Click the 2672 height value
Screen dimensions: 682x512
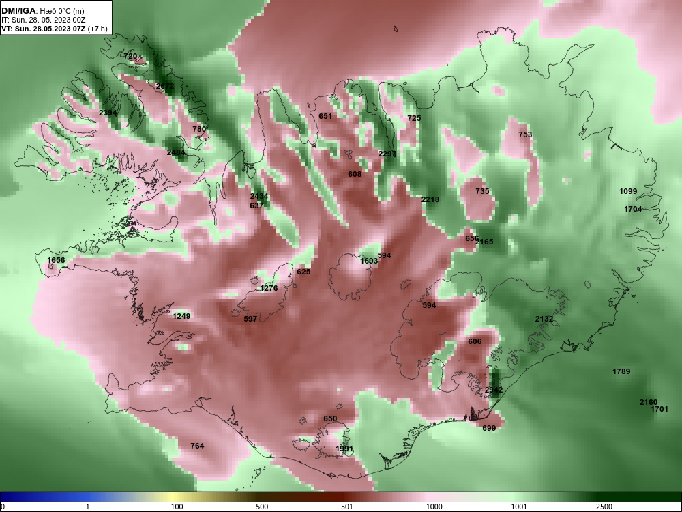coord(165,86)
